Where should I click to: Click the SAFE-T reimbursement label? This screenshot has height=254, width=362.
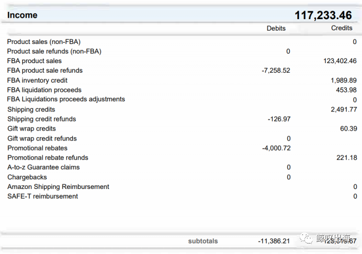click(43, 196)
